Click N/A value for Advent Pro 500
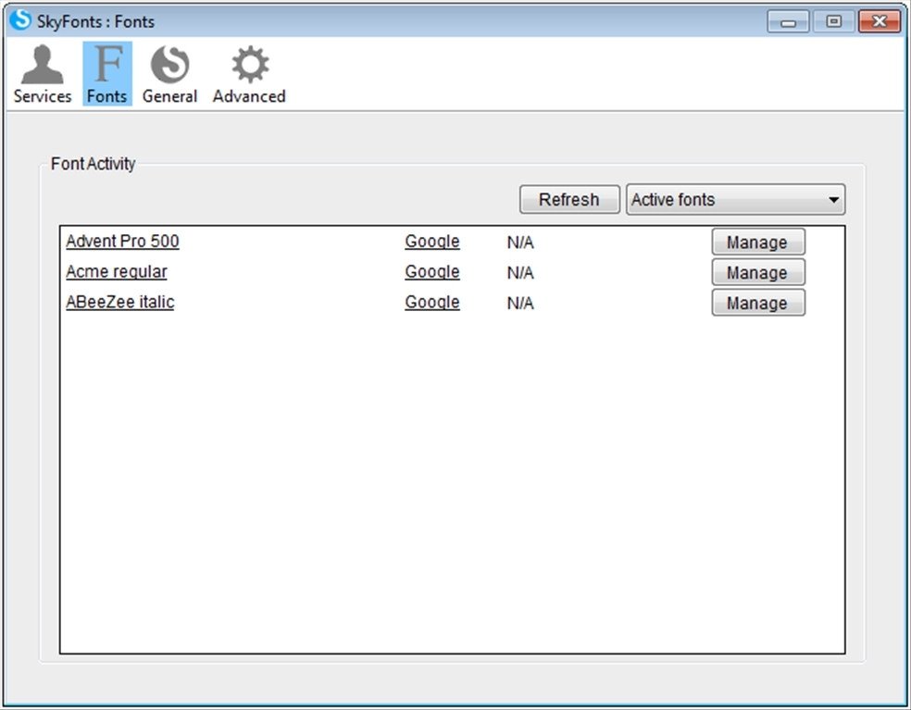Screen dimensions: 911x710 [520, 243]
